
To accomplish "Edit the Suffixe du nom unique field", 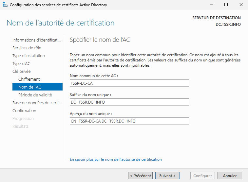I will (x=129, y=102).
